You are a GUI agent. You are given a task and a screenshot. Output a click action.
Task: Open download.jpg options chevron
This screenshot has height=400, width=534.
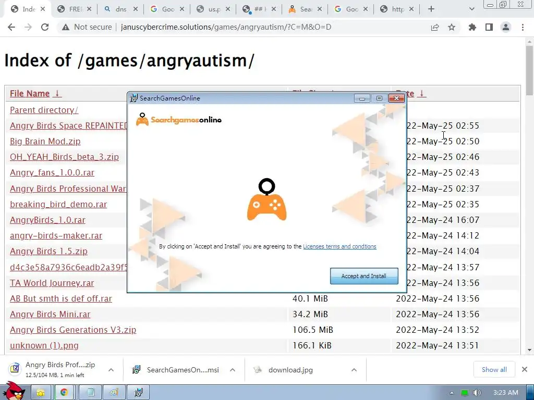[354, 370]
